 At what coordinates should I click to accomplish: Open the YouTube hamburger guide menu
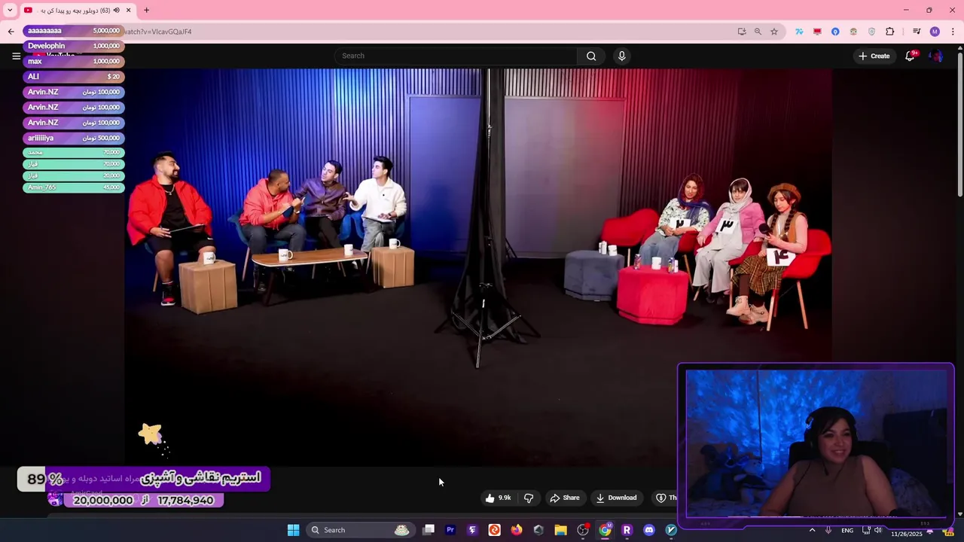[16, 56]
